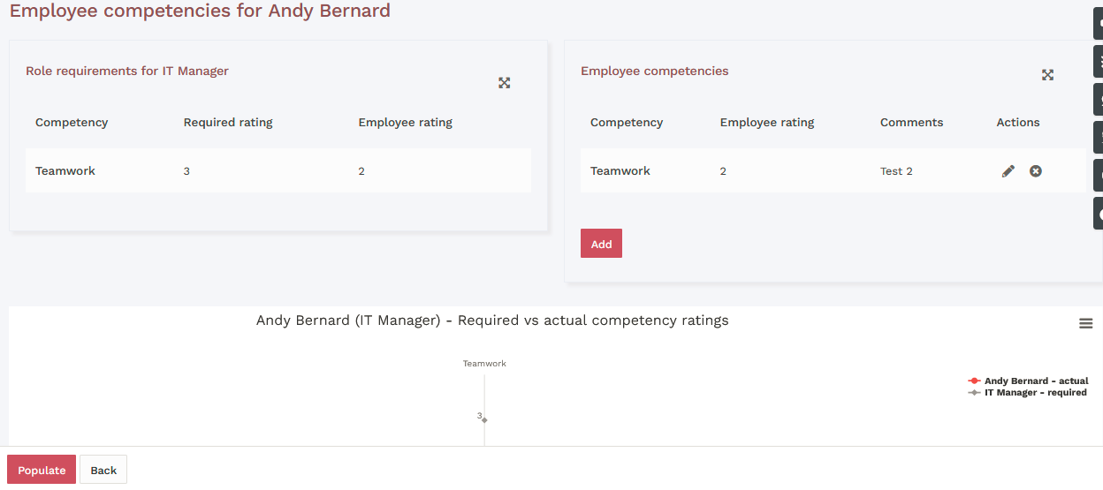Click the Teamwork axis label on chart

click(484, 364)
